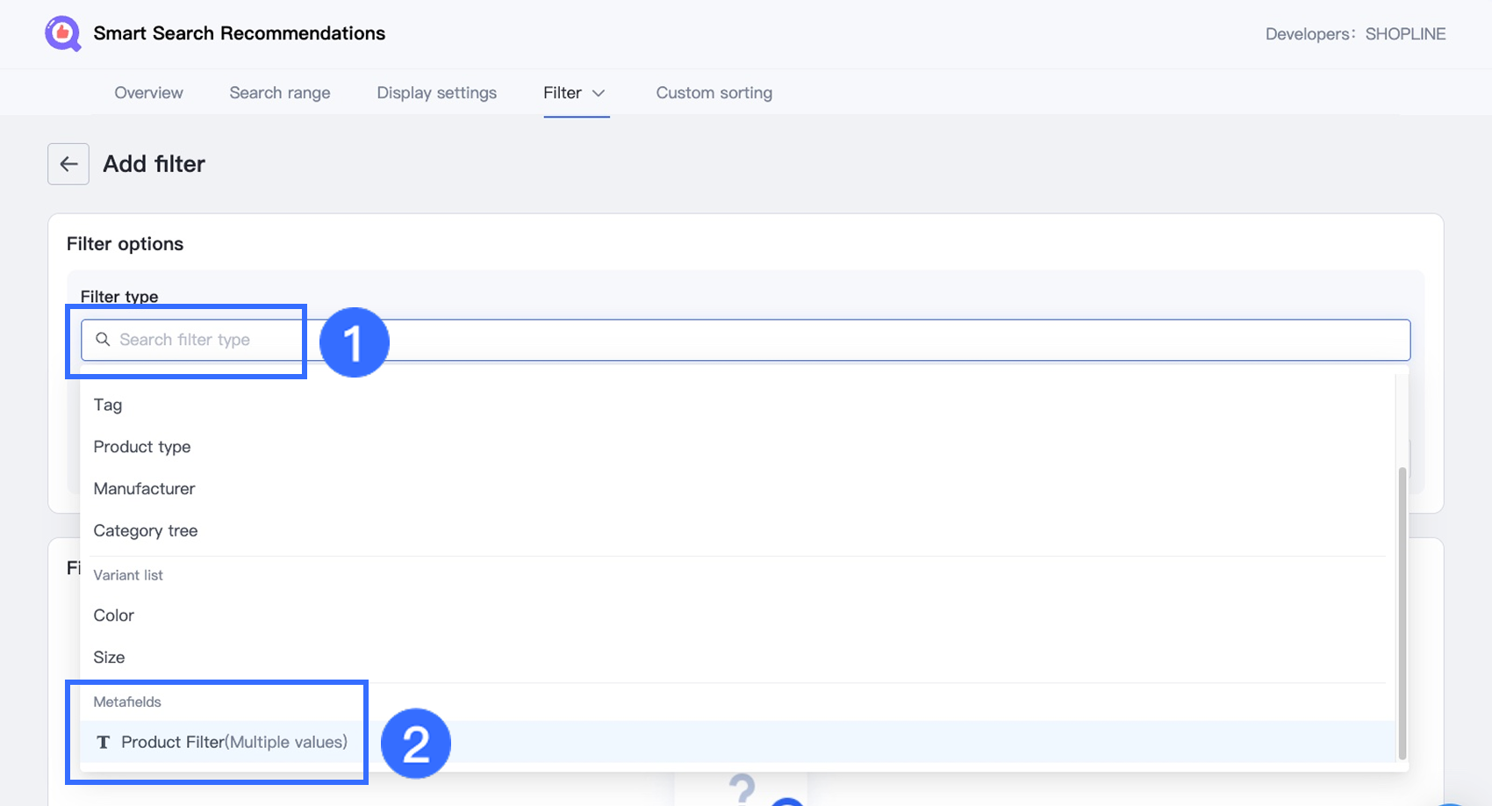The height and width of the screenshot is (806, 1492).
Task: Select Tag from the filter type list
Action: (x=108, y=405)
